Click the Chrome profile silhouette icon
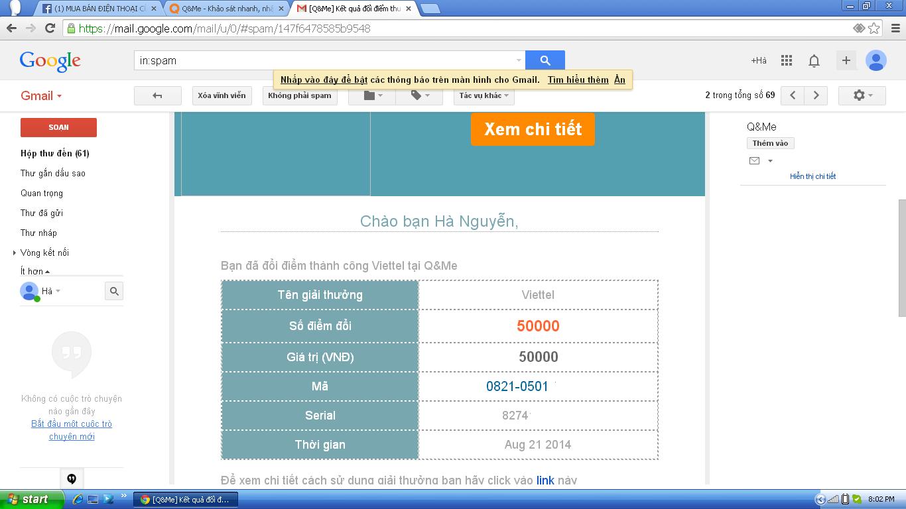This screenshot has width=906, height=509. coord(15,7)
